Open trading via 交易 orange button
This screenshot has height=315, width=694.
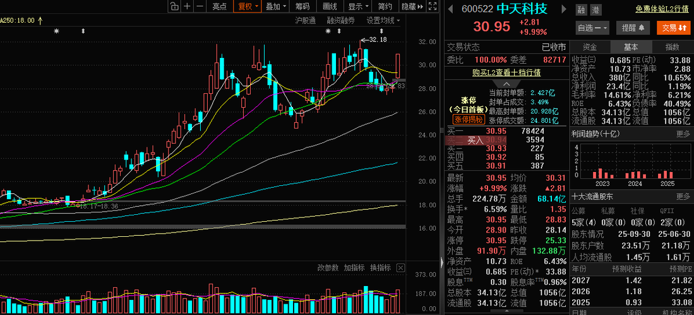click(x=674, y=28)
